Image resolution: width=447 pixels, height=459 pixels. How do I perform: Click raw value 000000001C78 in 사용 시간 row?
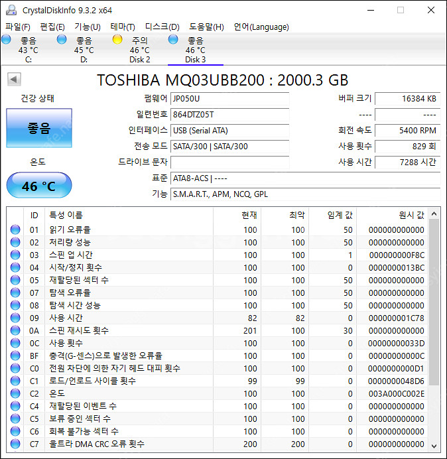pyautogui.click(x=397, y=318)
